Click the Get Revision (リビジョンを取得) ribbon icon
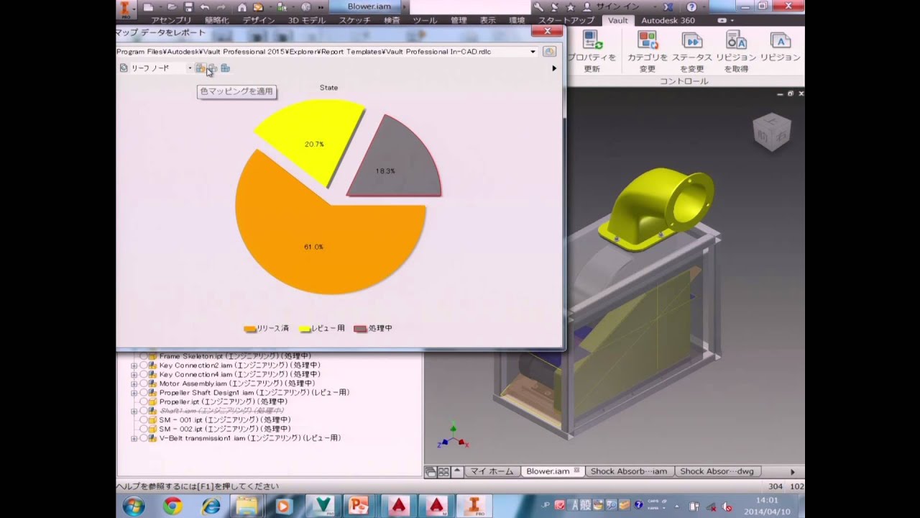Image resolution: width=920 pixels, height=518 pixels. [736, 40]
